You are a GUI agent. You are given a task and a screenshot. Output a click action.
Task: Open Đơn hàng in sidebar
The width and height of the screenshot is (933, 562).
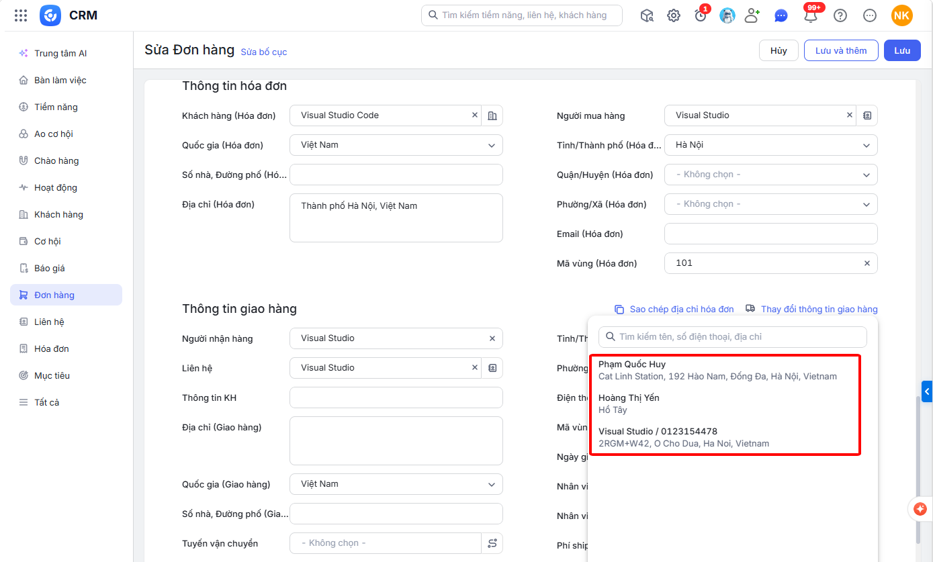click(66, 295)
